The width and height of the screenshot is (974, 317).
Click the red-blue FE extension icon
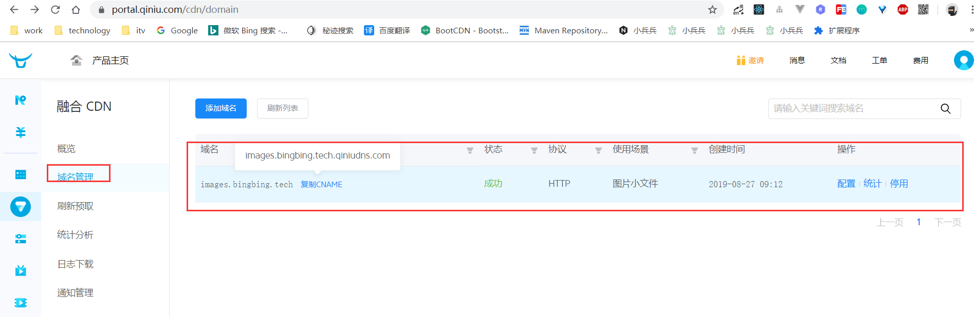(x=841, y=9)
